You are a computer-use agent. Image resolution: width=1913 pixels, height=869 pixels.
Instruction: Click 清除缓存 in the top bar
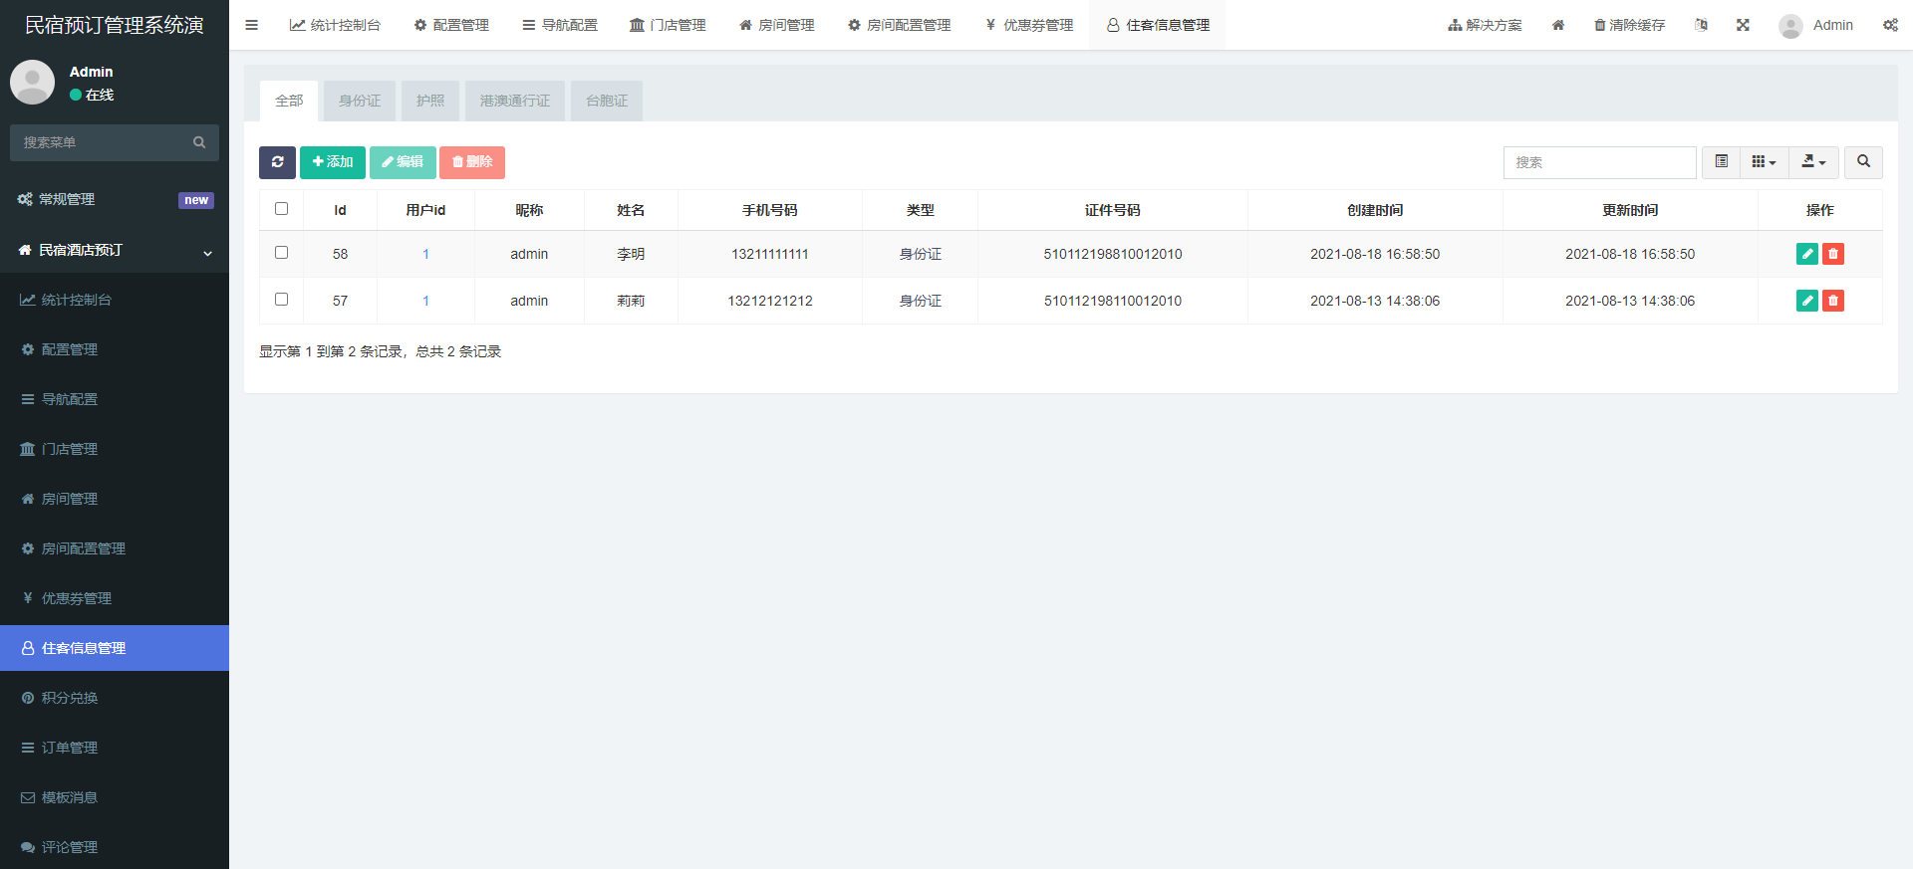click(x=1629, y=25)
